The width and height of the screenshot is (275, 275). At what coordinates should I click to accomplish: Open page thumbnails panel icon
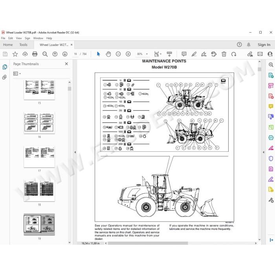(x=5, y=67)
